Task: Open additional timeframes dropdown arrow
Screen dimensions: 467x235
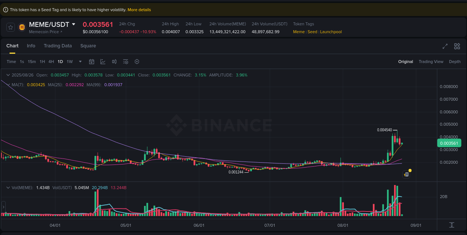Action: [x=80, y=62]
